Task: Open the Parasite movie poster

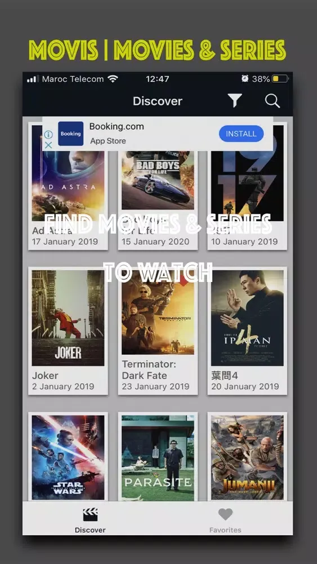Action: (158, 457)
